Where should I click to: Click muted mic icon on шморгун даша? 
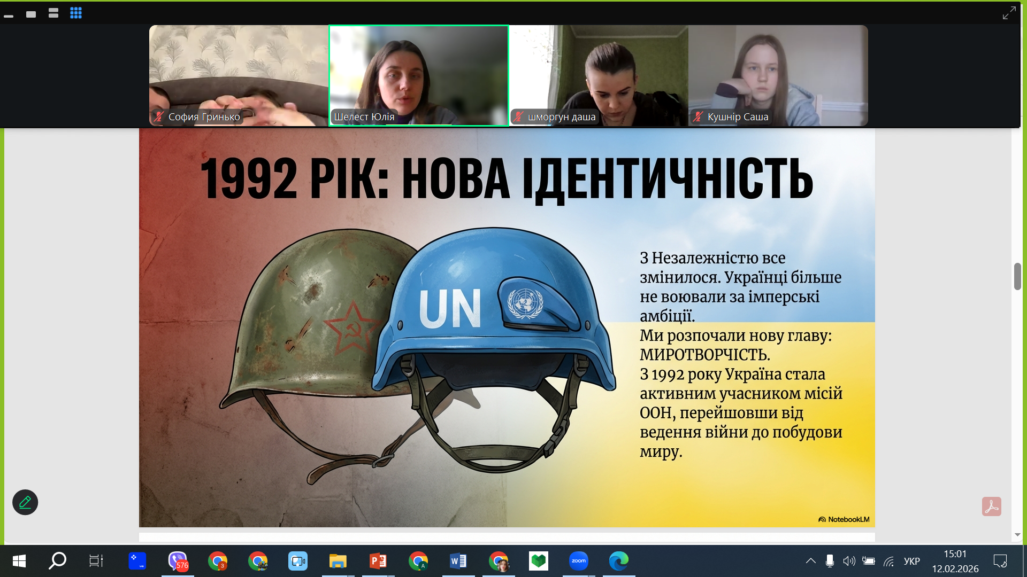pos(518,116)
